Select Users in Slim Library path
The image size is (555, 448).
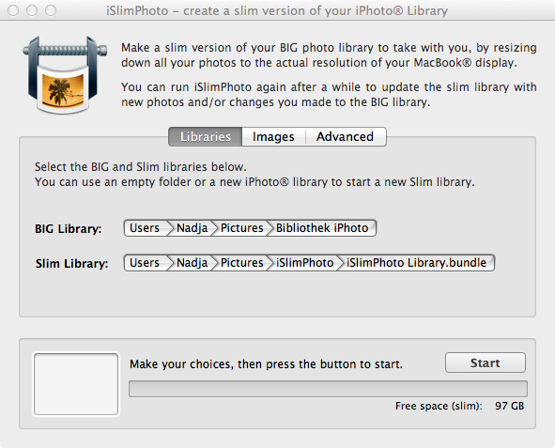tap(145, 263)
